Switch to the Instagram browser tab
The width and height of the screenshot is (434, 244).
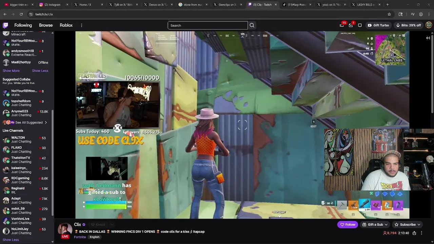[x=54, y=5]
